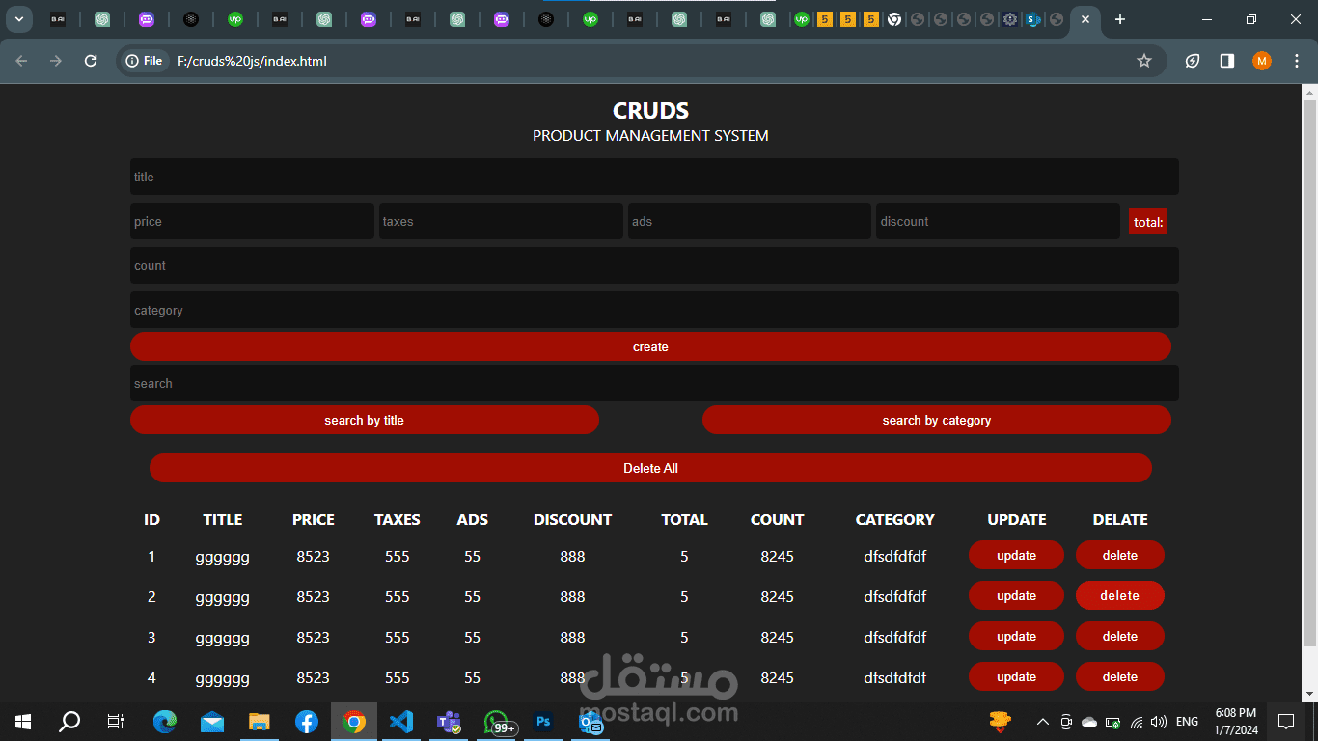The width and height of the screenshot is (1318, 741).
Task: Update the product with ID 3
Action: pos(1016,636)
